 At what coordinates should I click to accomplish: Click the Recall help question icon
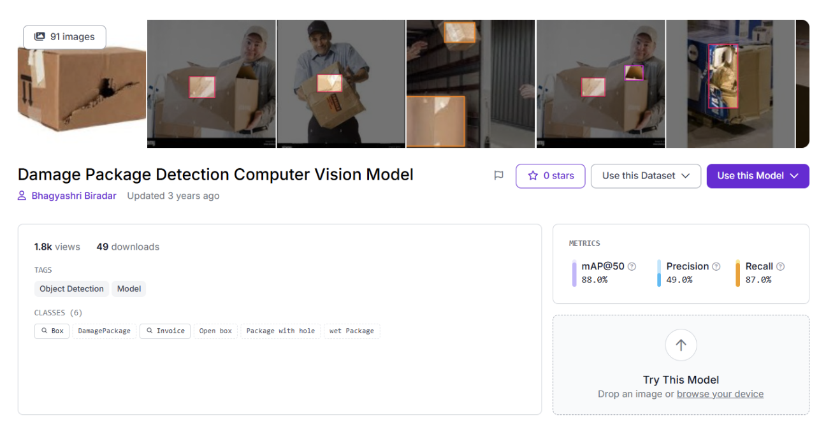click(x=780, y=266)
